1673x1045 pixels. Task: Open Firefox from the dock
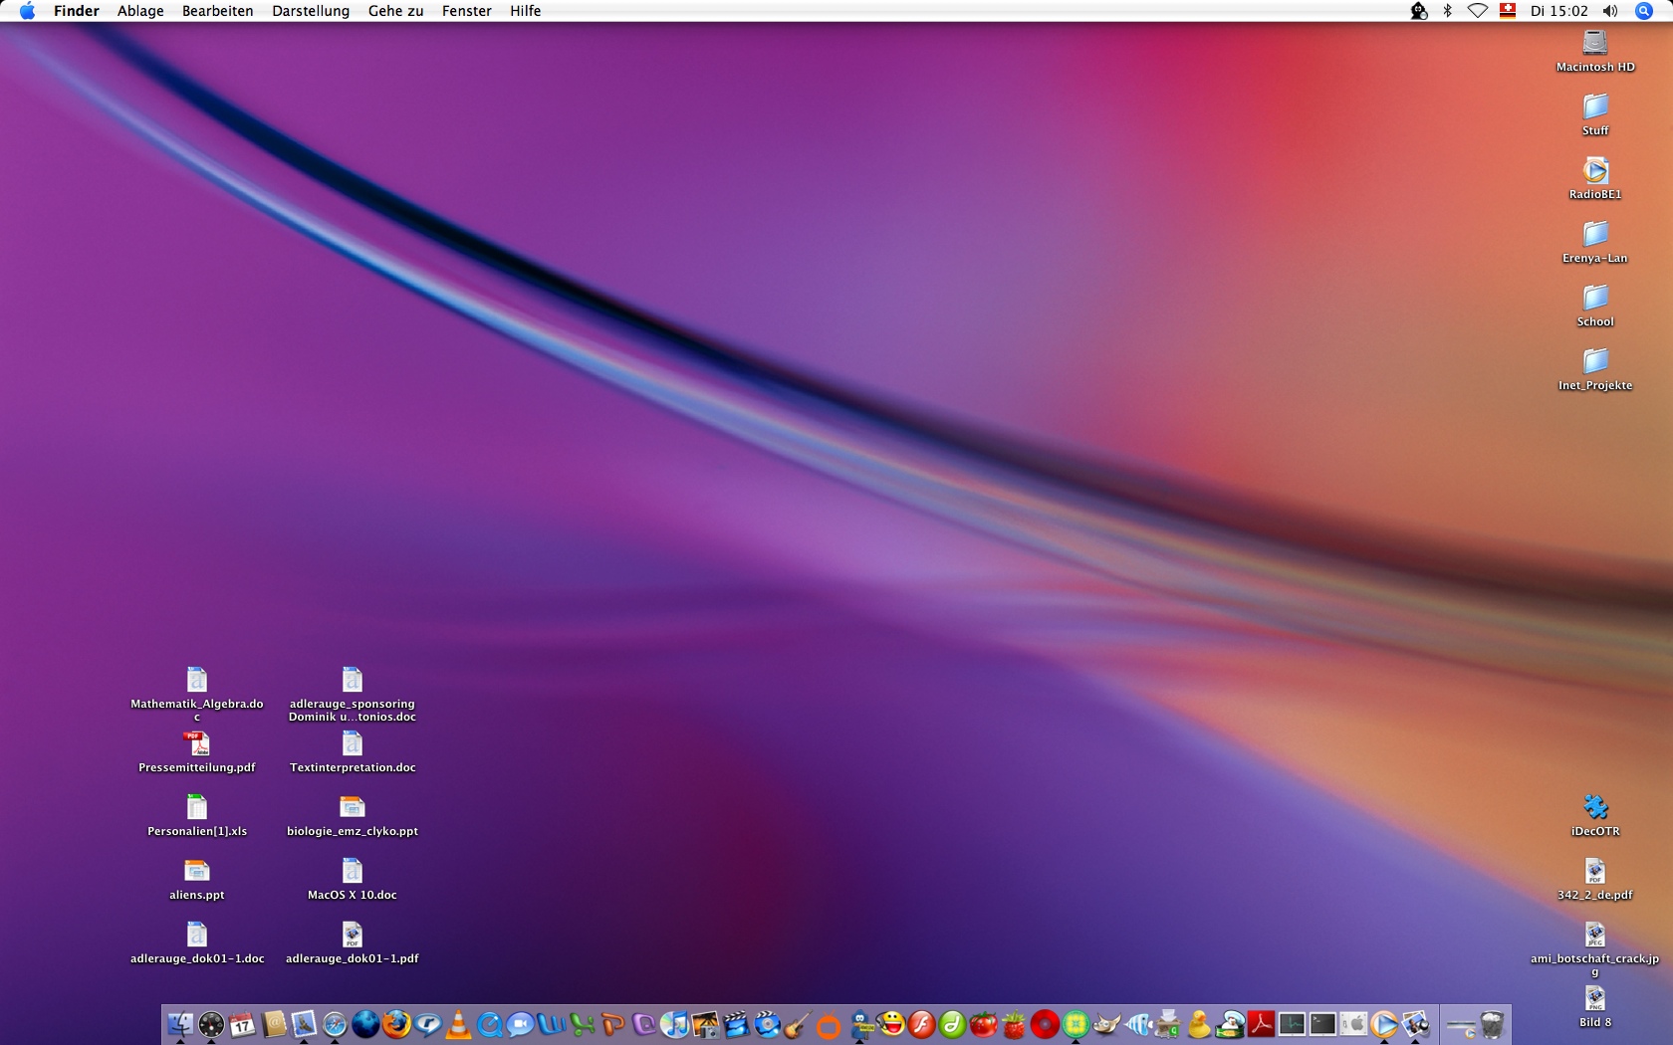tap(396, 1024)
